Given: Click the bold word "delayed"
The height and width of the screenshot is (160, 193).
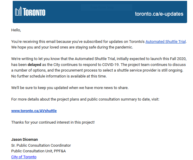Looking at the screenshot, I should point(34,64).
